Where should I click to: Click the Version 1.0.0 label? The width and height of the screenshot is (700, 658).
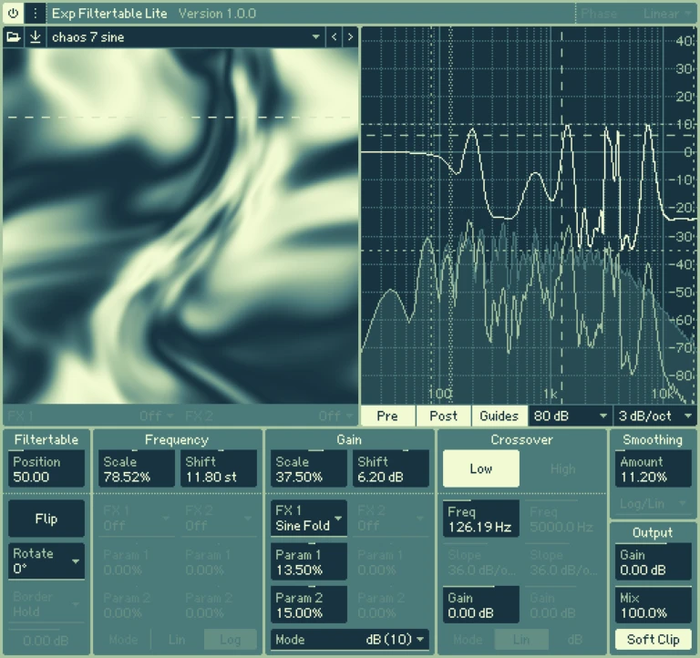(218, 14)
